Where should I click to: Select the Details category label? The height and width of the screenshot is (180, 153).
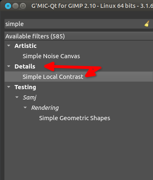click(x=25, y=66)
